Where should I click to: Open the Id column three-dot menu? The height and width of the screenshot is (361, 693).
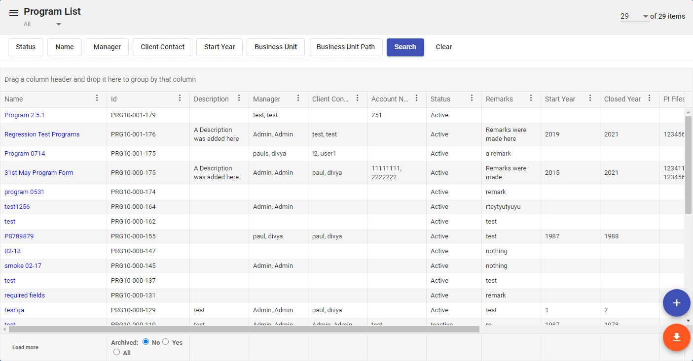[180, 98]
